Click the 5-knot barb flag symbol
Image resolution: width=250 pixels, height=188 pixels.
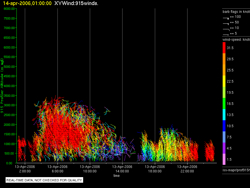click(226, 35)
